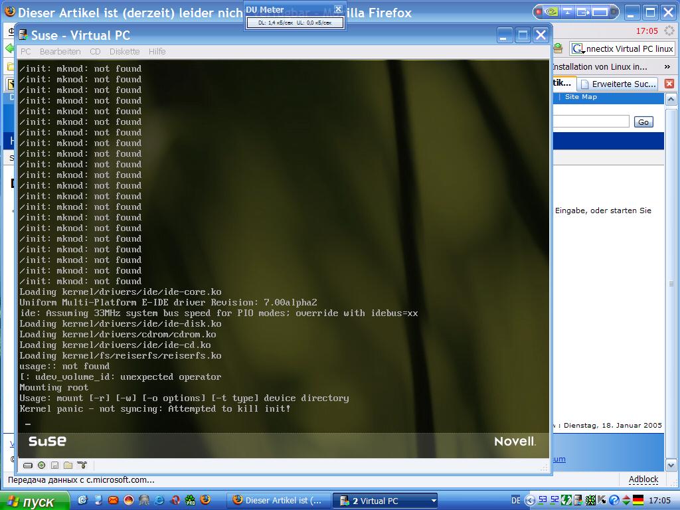Image resolution: width=680 pixels, height=510 pixels.
Task: Click the Firefox throbber activity indicator
Action: click(x=669, y=31)
